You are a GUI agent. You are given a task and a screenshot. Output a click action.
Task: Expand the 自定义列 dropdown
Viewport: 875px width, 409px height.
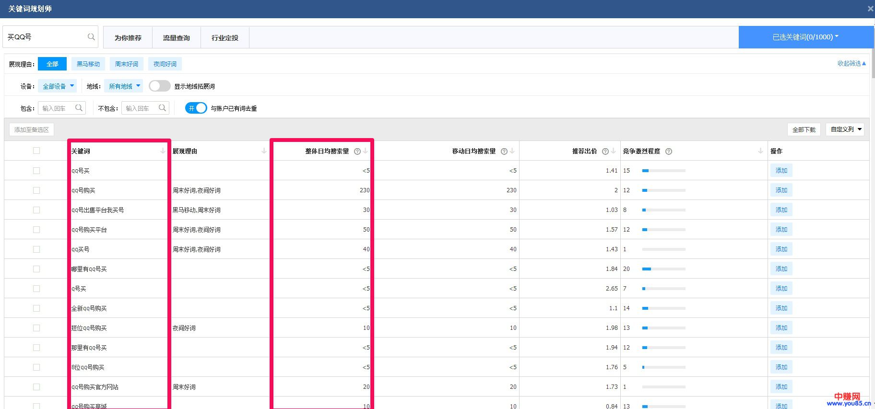click(844, 129)
